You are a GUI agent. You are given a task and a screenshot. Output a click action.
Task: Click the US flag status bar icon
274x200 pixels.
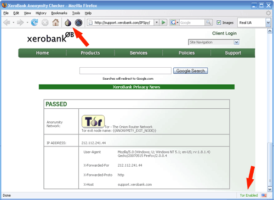point(264,195)
